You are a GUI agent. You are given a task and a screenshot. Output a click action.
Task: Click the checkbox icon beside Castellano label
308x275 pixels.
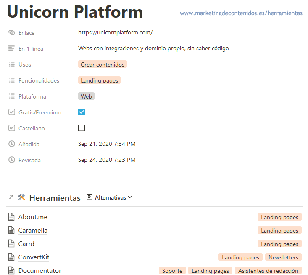[x=12, y=128]
